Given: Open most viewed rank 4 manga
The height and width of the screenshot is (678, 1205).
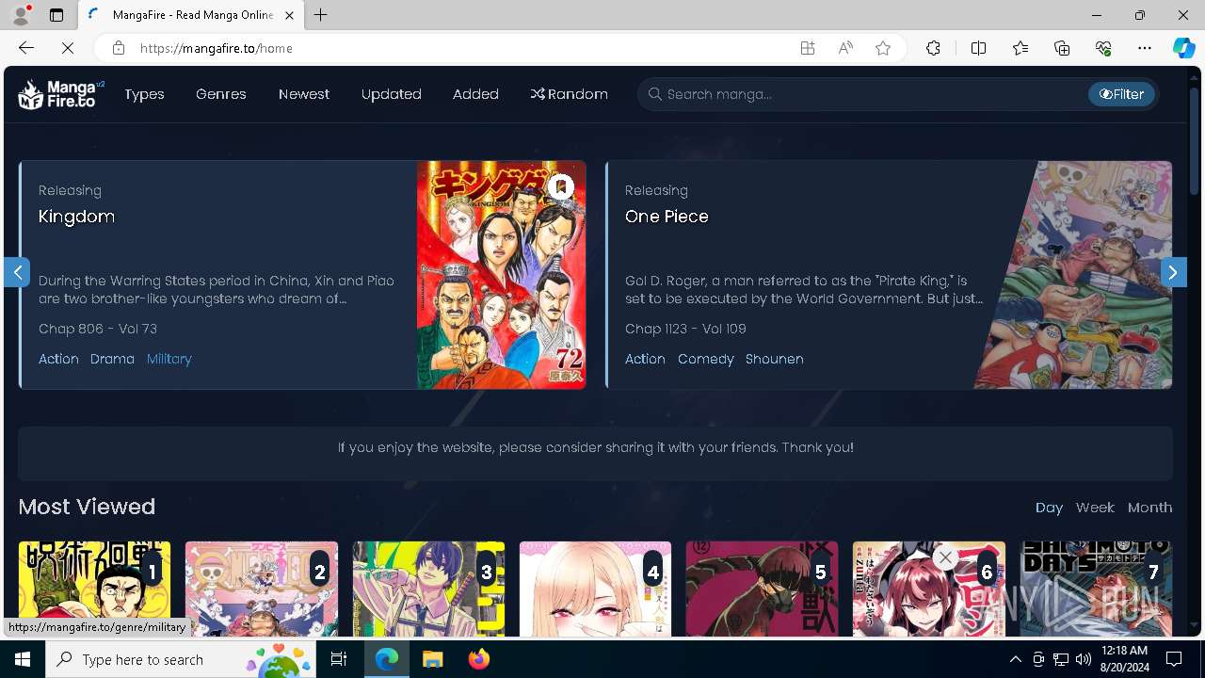Looking at the screenshot, I should [595, 589].
